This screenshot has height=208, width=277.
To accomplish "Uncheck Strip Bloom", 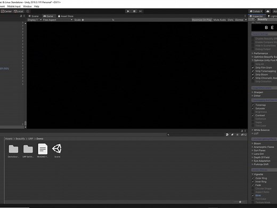I will [252, 75].
